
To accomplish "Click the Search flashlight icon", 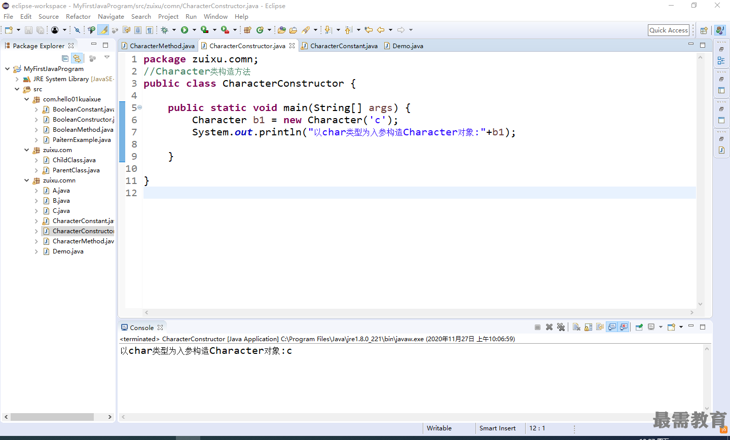I will (306, 30).
